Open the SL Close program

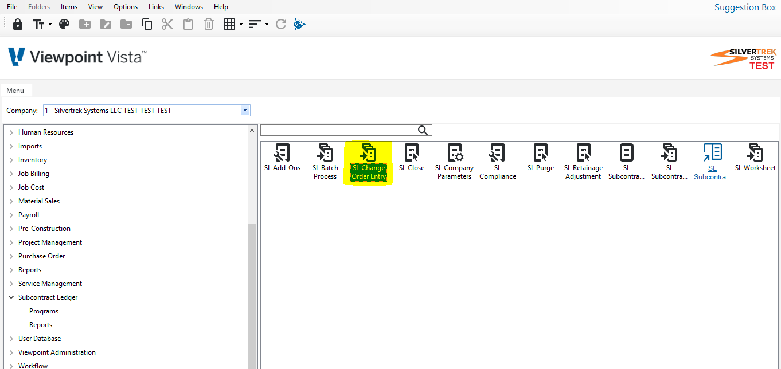pos(412,158)
